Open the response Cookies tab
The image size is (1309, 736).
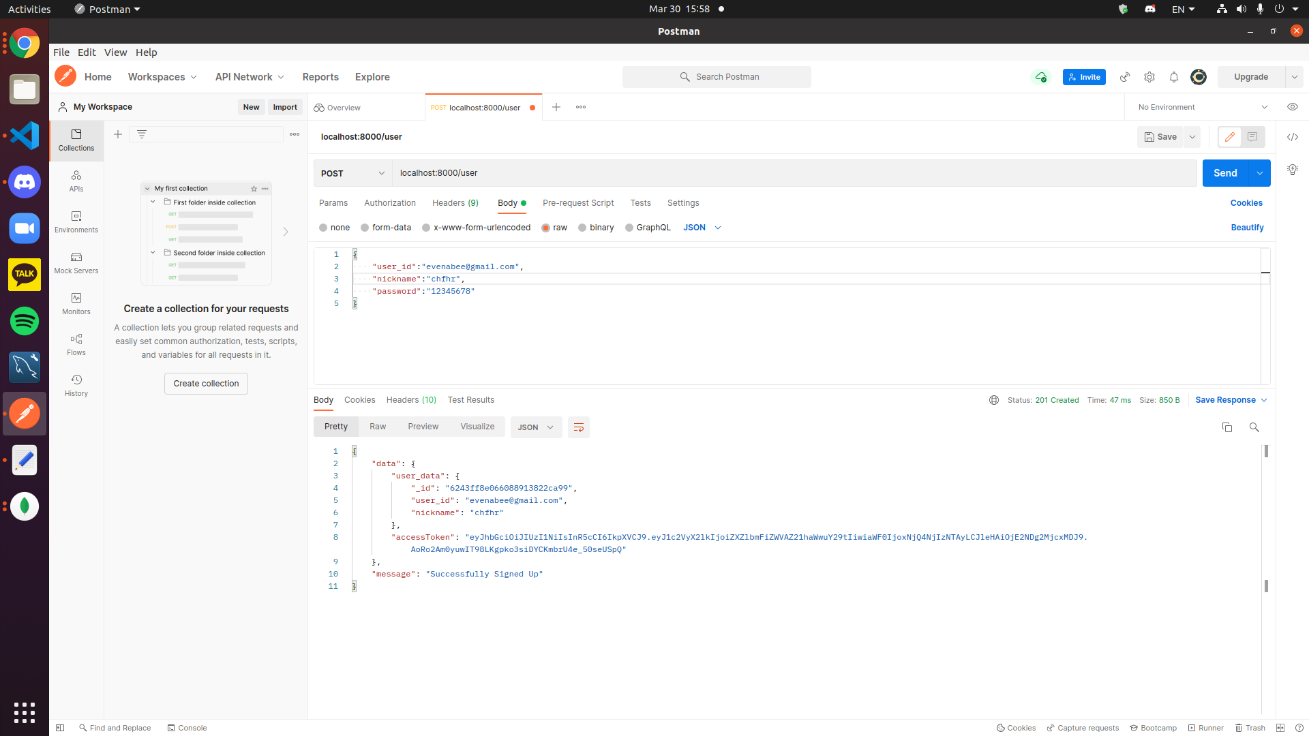[360, 400]
